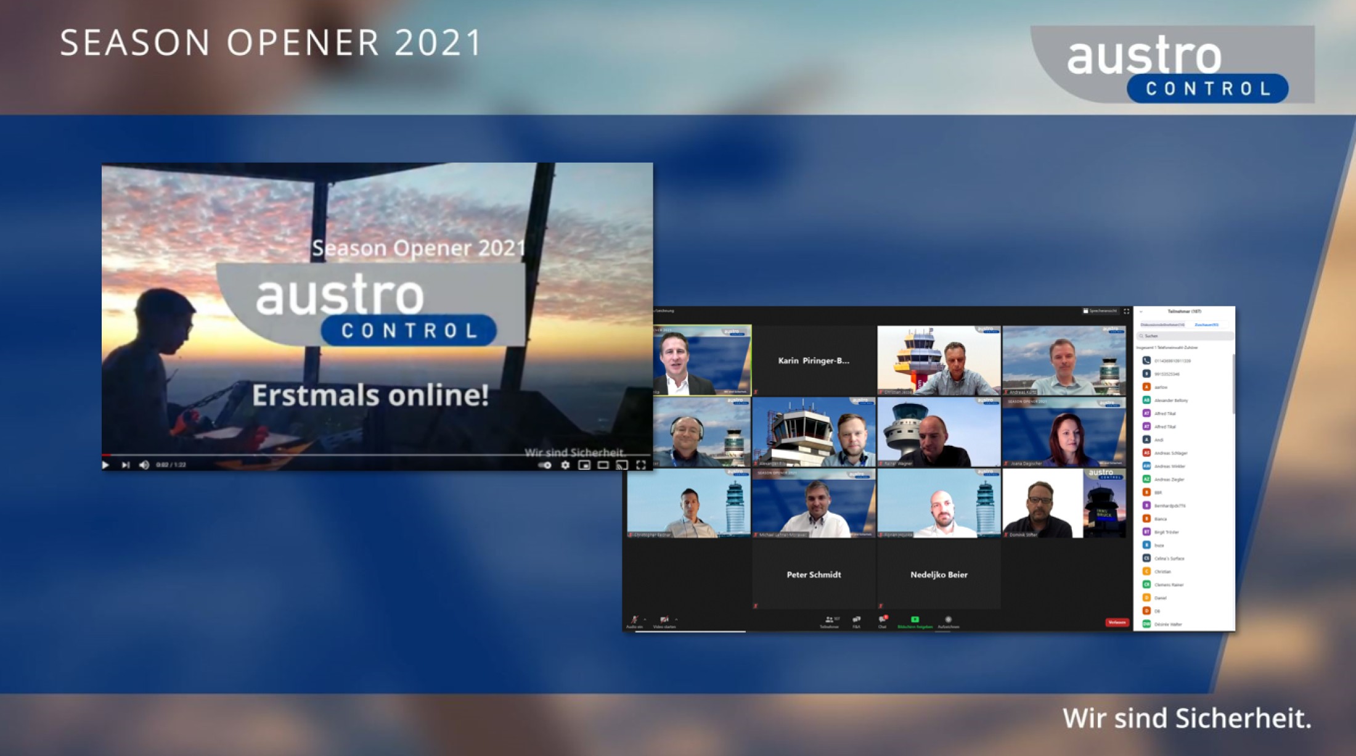This screenshot has width=1356, height=756.
Task: Switch video player to theater mode
Action: tap(603, 465)
